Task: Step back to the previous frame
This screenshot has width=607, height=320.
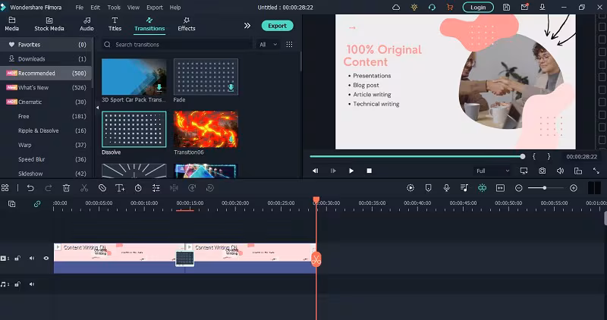Action: pos(315,171)
